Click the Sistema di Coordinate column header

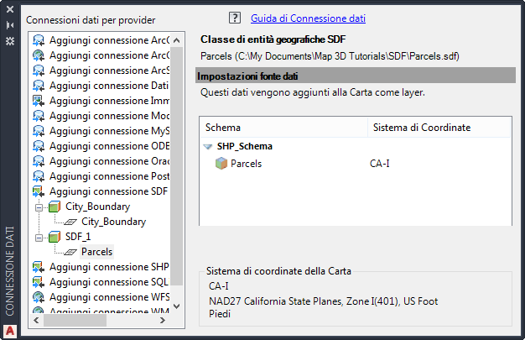(421, 128)
